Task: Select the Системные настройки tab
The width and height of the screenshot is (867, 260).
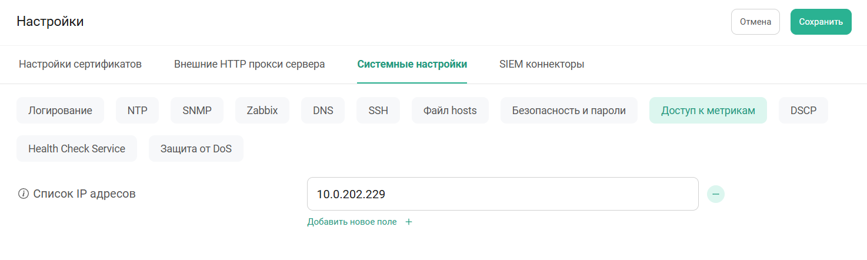Action: click(x=412, y=64)
